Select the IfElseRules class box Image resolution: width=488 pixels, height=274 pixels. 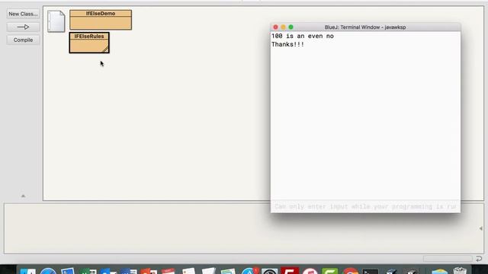89,43
